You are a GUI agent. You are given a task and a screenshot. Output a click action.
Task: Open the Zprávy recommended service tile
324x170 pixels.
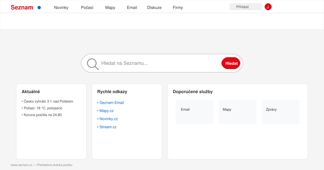click(281, 112)
